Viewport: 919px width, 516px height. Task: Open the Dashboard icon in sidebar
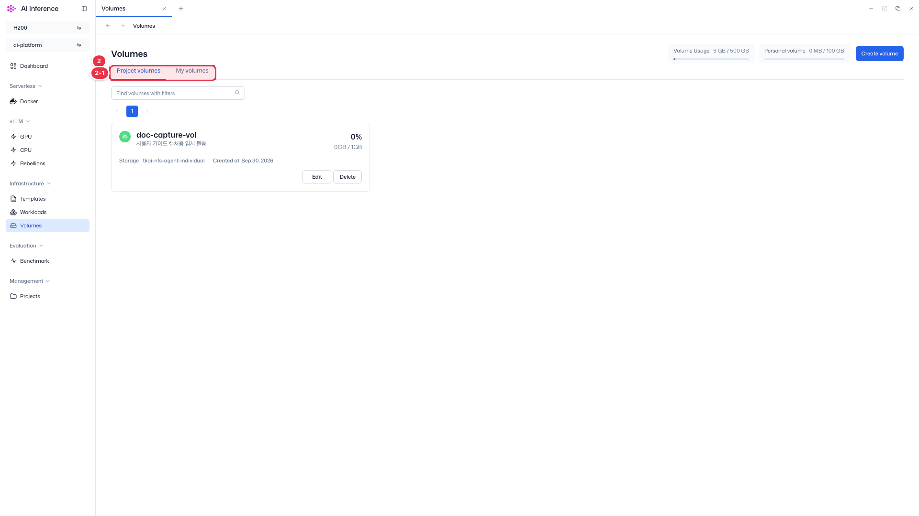13,66
